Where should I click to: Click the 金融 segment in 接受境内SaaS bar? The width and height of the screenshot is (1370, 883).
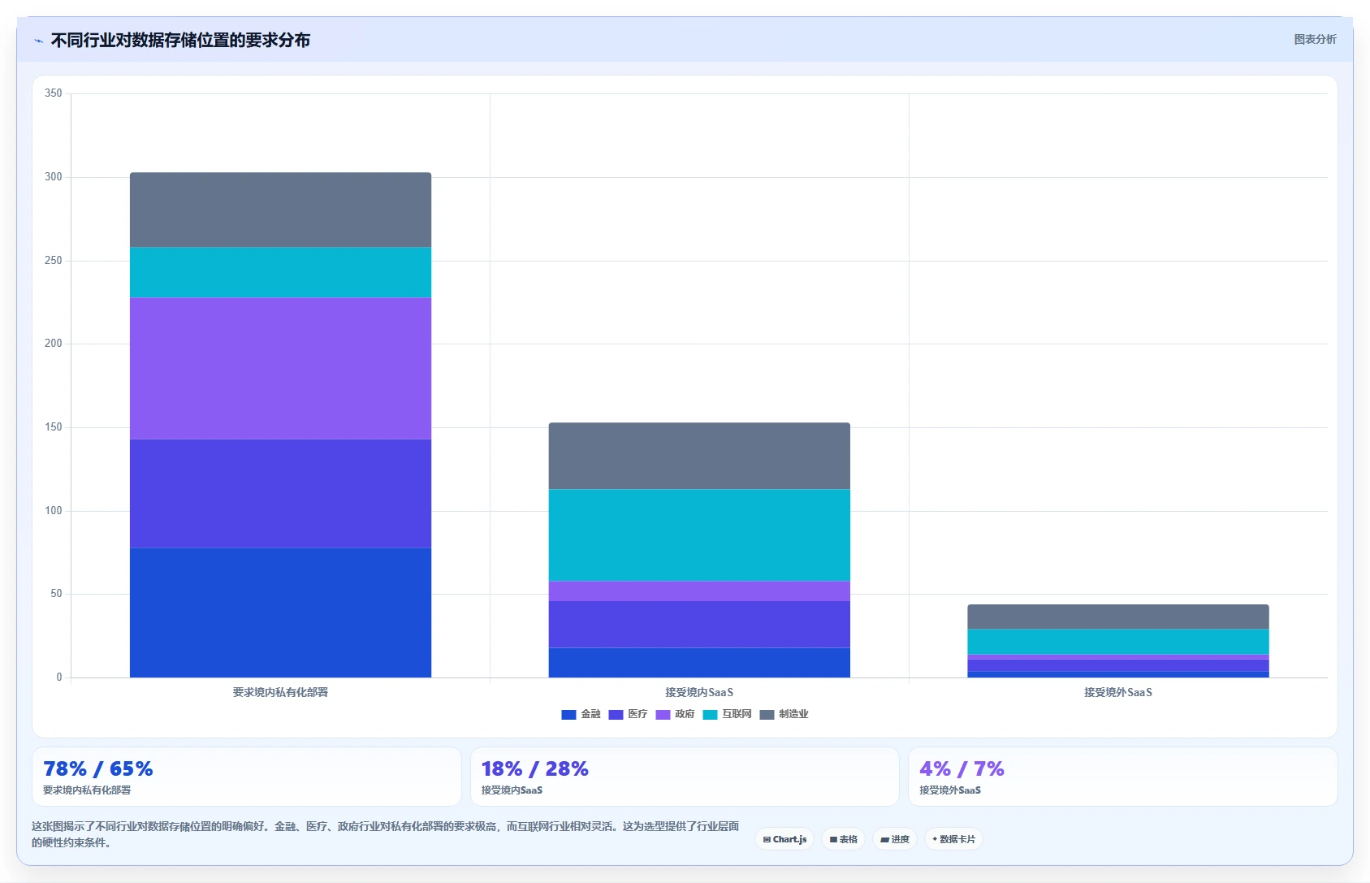[x=699, y=663]
